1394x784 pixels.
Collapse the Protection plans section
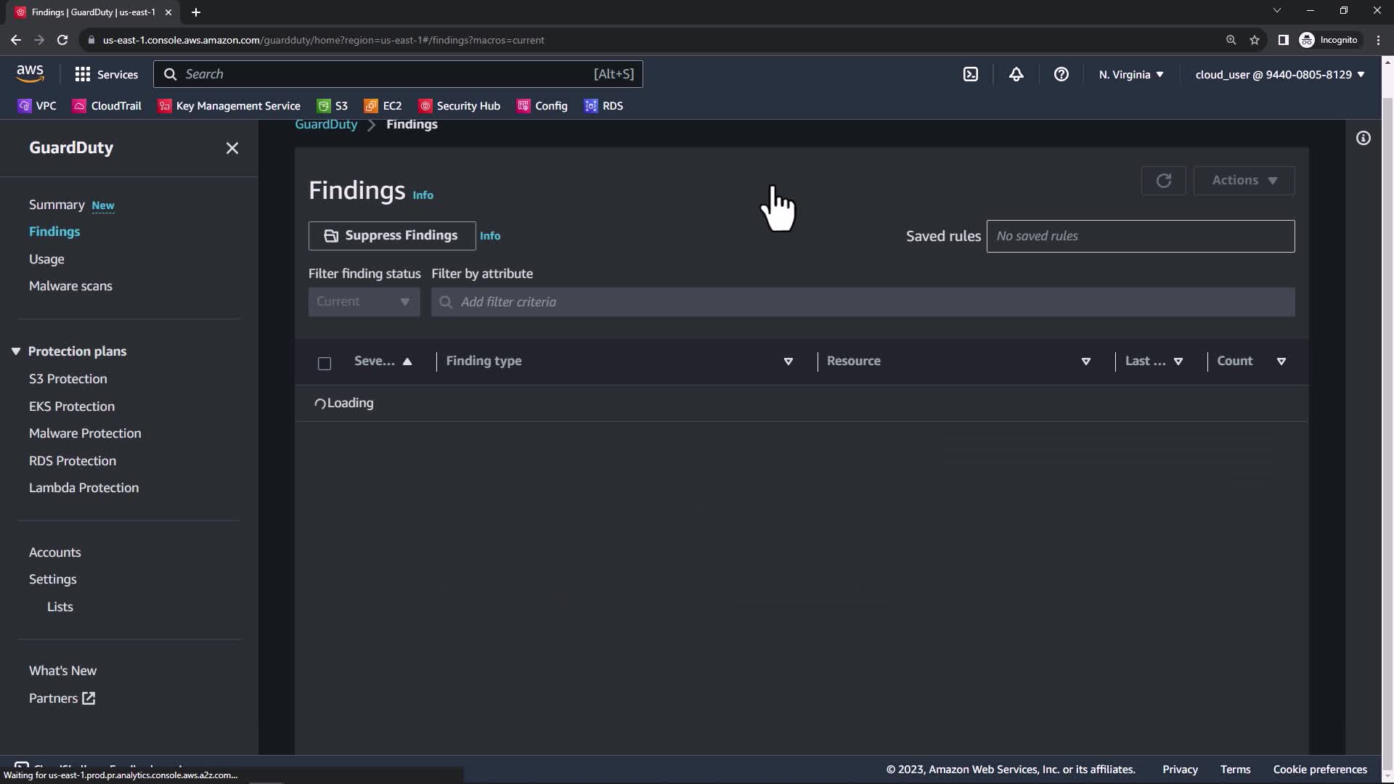pyautogui.click(x=16, y=351)
